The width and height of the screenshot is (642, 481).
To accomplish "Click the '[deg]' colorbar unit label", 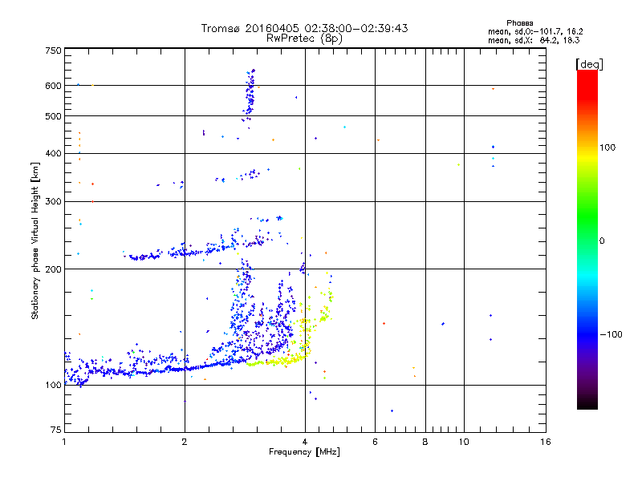I will point(589,65).
